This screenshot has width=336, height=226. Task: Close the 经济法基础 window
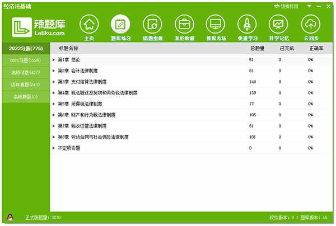[x=328, y=6]
